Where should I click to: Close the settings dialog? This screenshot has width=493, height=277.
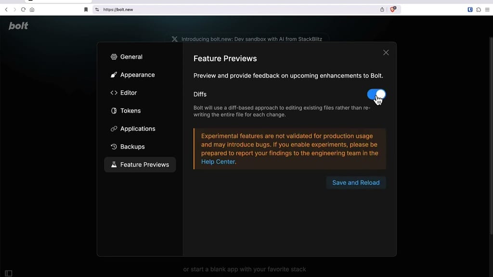[386, 53]
